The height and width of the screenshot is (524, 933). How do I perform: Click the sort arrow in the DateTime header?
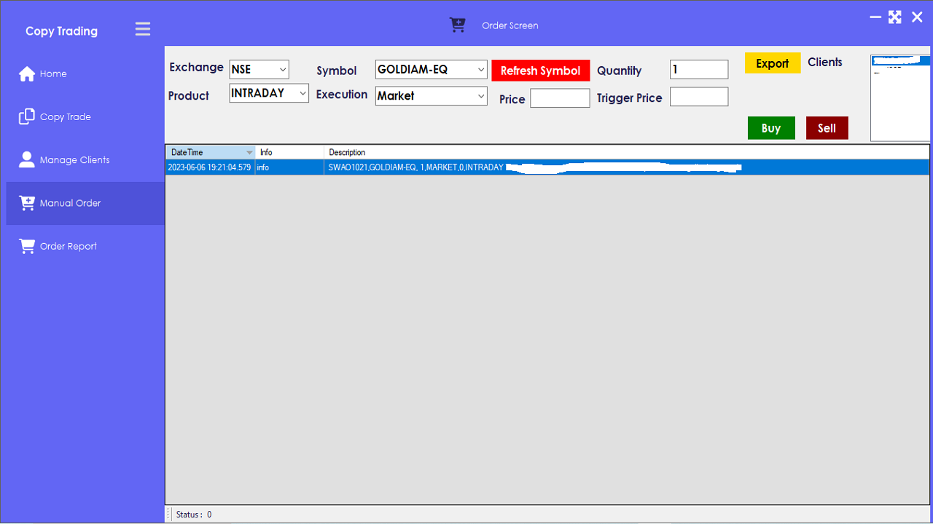[x=249, y=153]
